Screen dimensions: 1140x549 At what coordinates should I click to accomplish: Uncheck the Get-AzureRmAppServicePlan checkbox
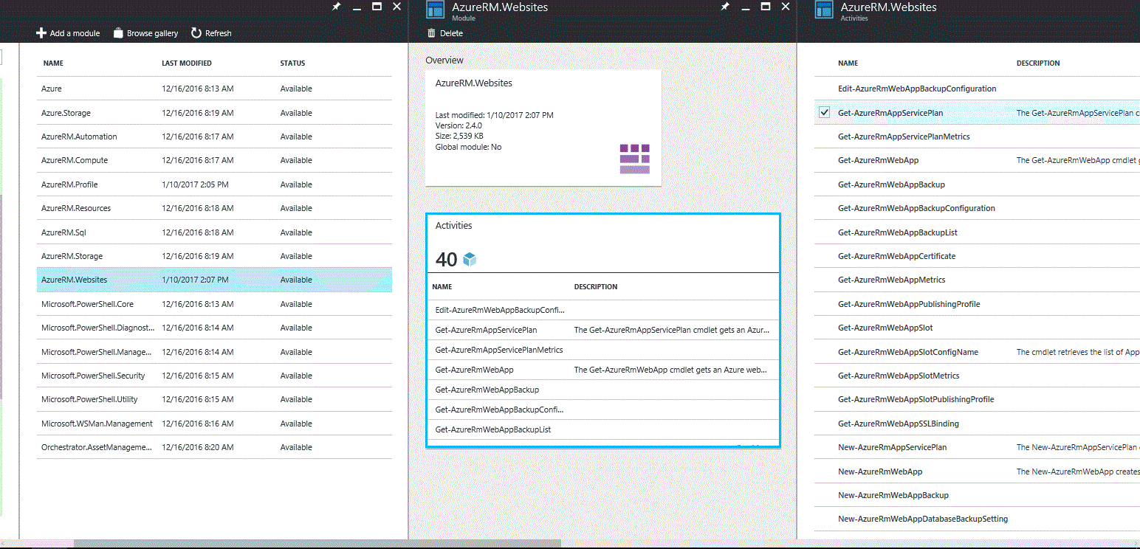pos(825,113)
